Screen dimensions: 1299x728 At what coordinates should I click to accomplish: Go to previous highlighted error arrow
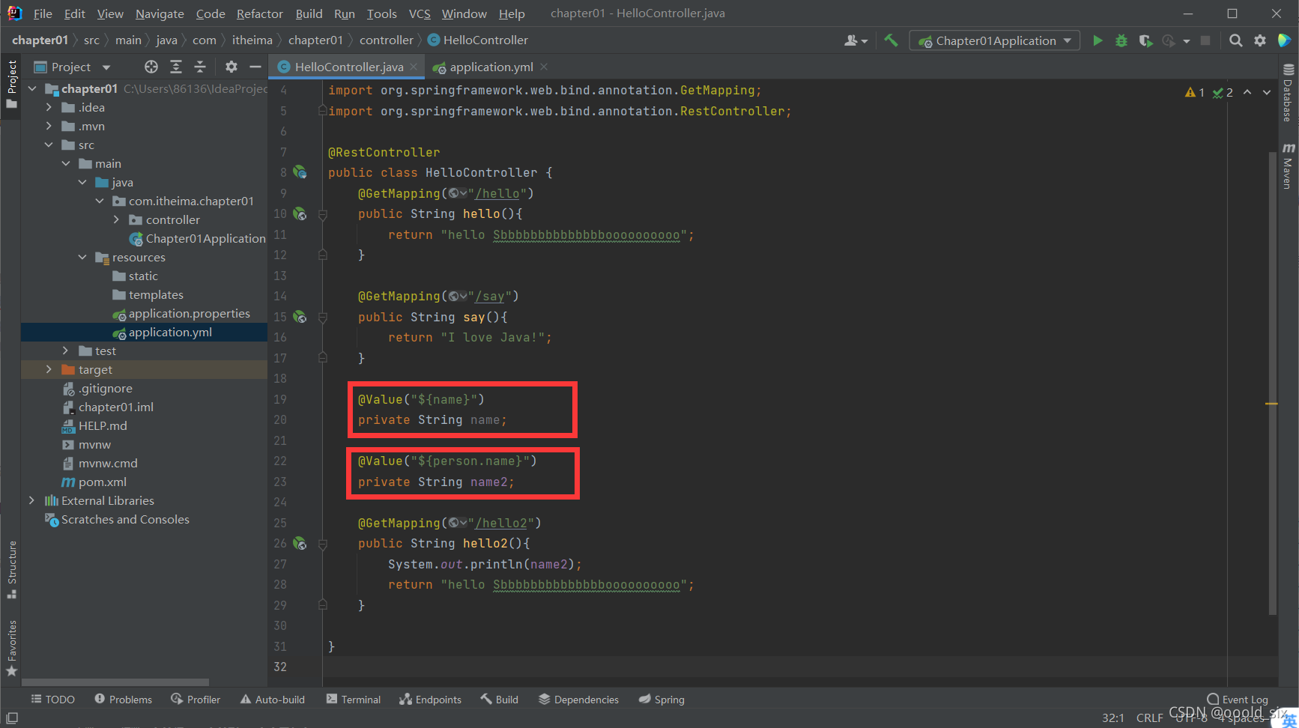pyautogui.click(x=1247, y=92)
